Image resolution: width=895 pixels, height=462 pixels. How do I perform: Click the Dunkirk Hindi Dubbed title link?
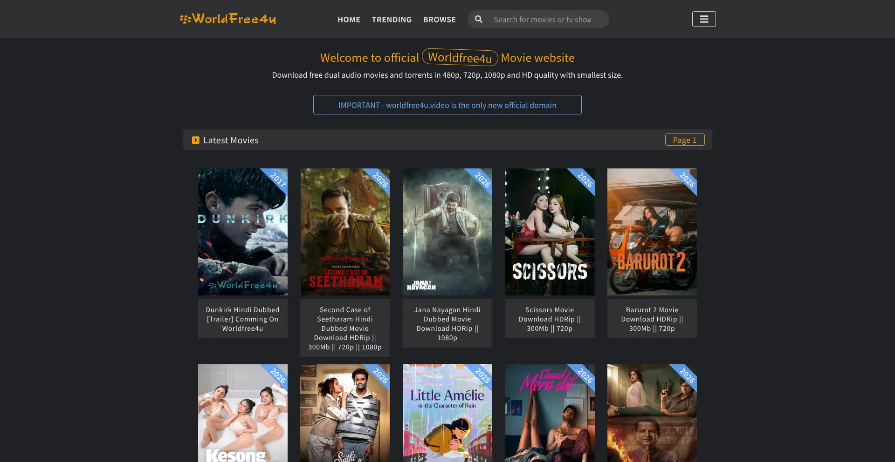[x=243, y=319]
